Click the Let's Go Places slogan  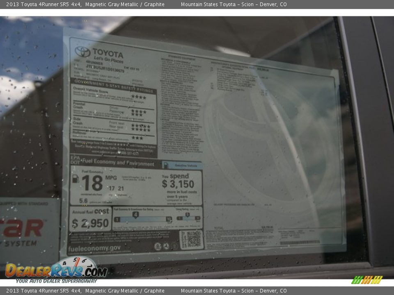pyautogui.click(x=108, y=59)
